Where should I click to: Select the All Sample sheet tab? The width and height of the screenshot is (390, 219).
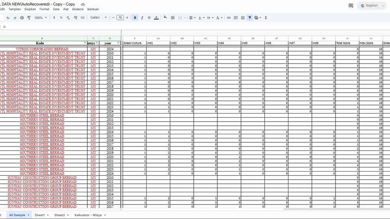click(17, 215)
